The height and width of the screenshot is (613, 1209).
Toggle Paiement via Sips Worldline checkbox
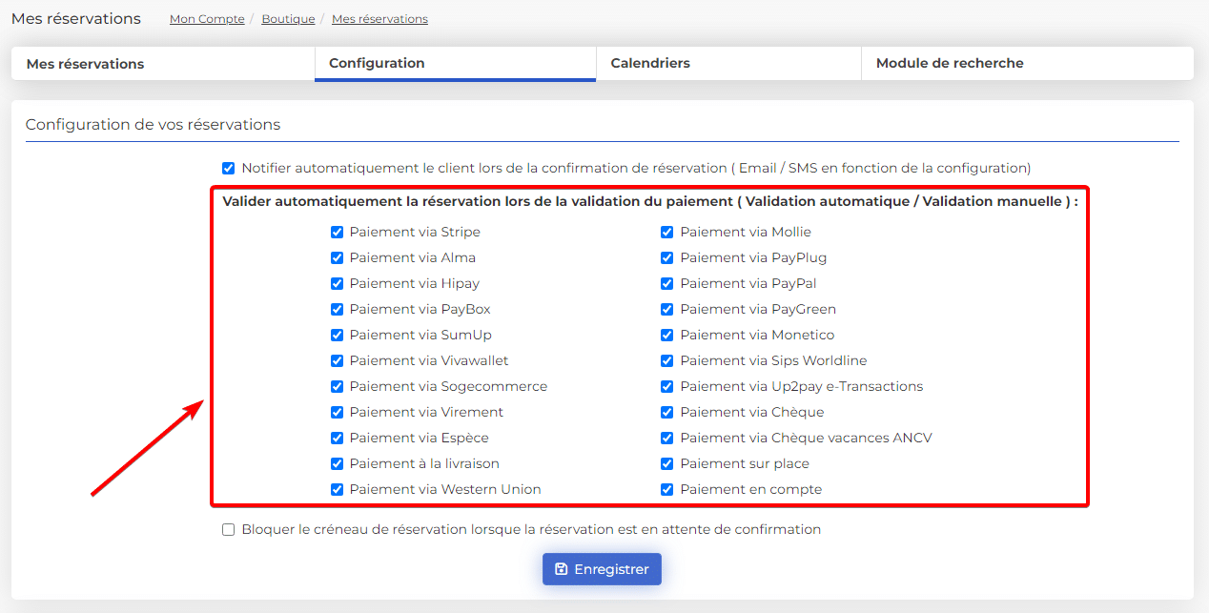tap(667, 360)
